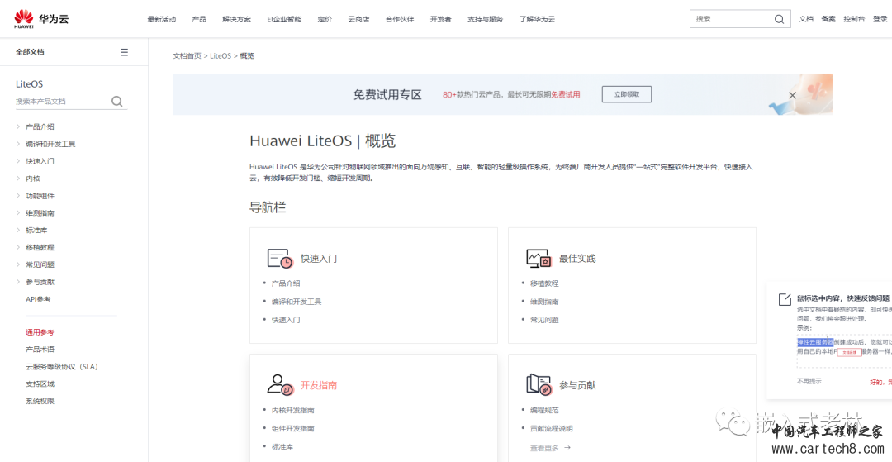
Task: Click the Huawei Cloud logo
Action: (x=41, y=19)
